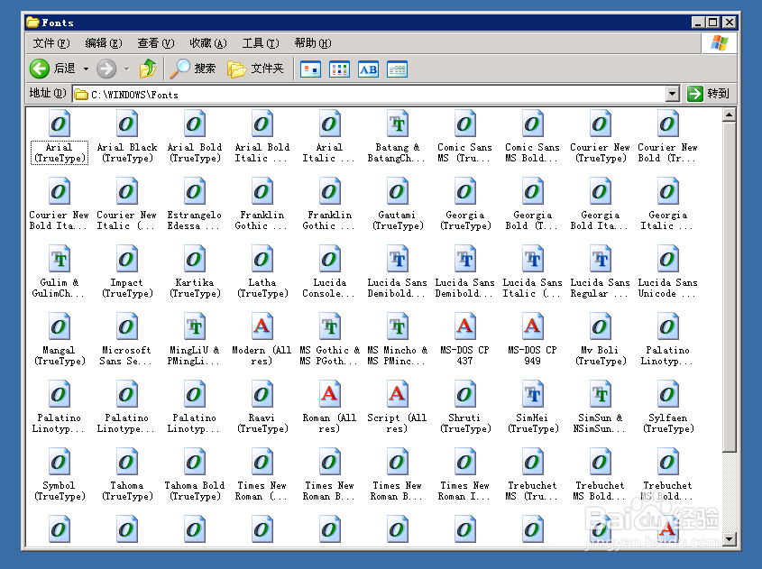Screen dimensions: 762x569
Task: Select Estrangelo Edessa font icon
Action: [x=195, y=191]
